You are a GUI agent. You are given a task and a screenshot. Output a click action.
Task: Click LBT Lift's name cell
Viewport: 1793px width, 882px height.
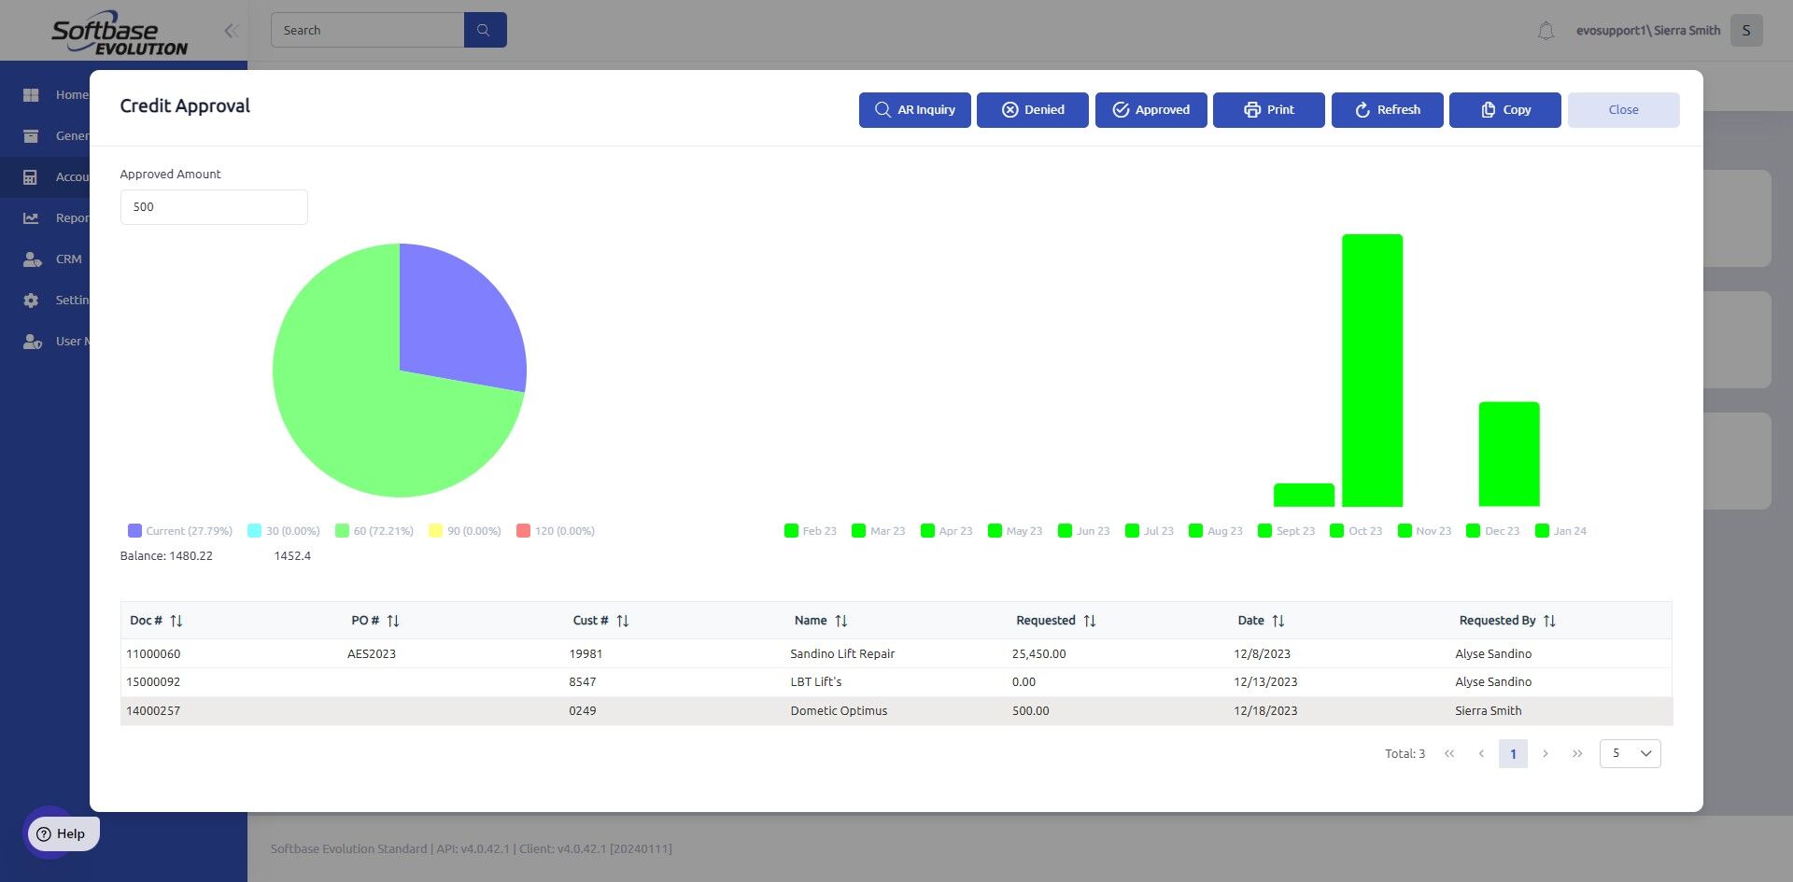[816, 682]
